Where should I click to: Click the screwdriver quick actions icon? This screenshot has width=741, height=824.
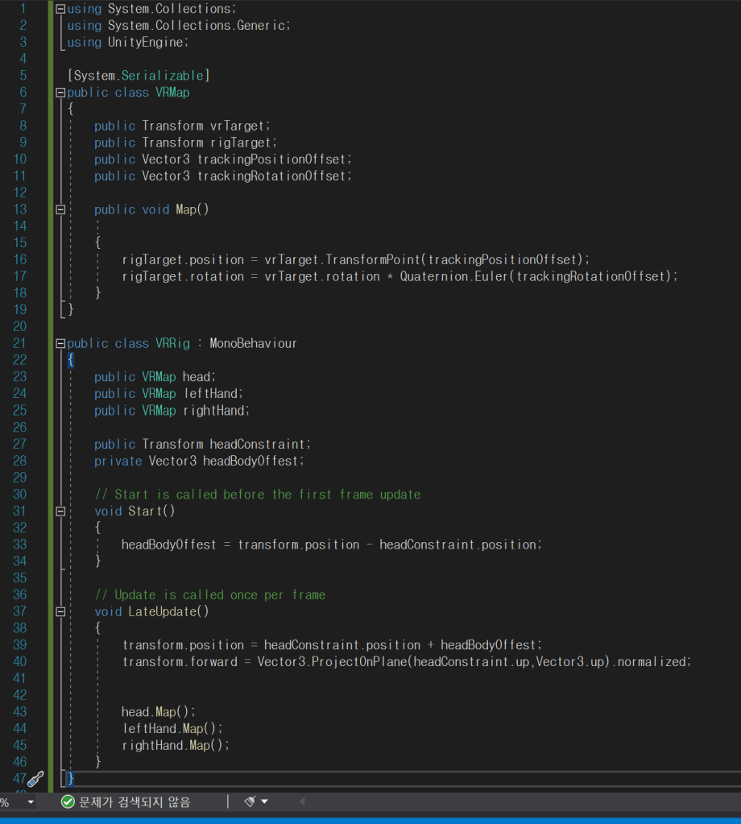35,779
